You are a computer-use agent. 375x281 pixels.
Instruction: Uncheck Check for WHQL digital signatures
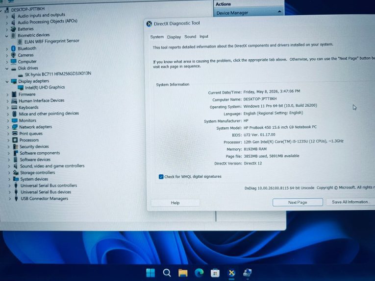(x=161, y=177)
